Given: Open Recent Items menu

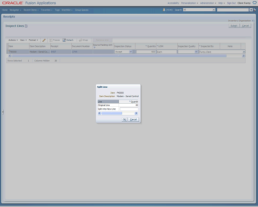Looking at the screenshot, I should pyautogui.click(x=31, y=10).
